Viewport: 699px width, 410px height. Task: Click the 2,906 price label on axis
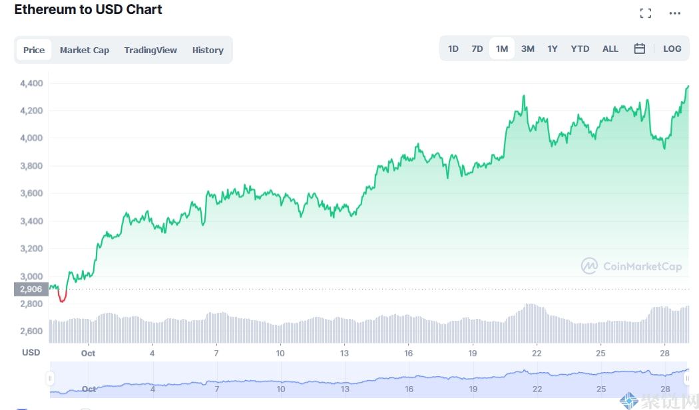tap(31, 289)
